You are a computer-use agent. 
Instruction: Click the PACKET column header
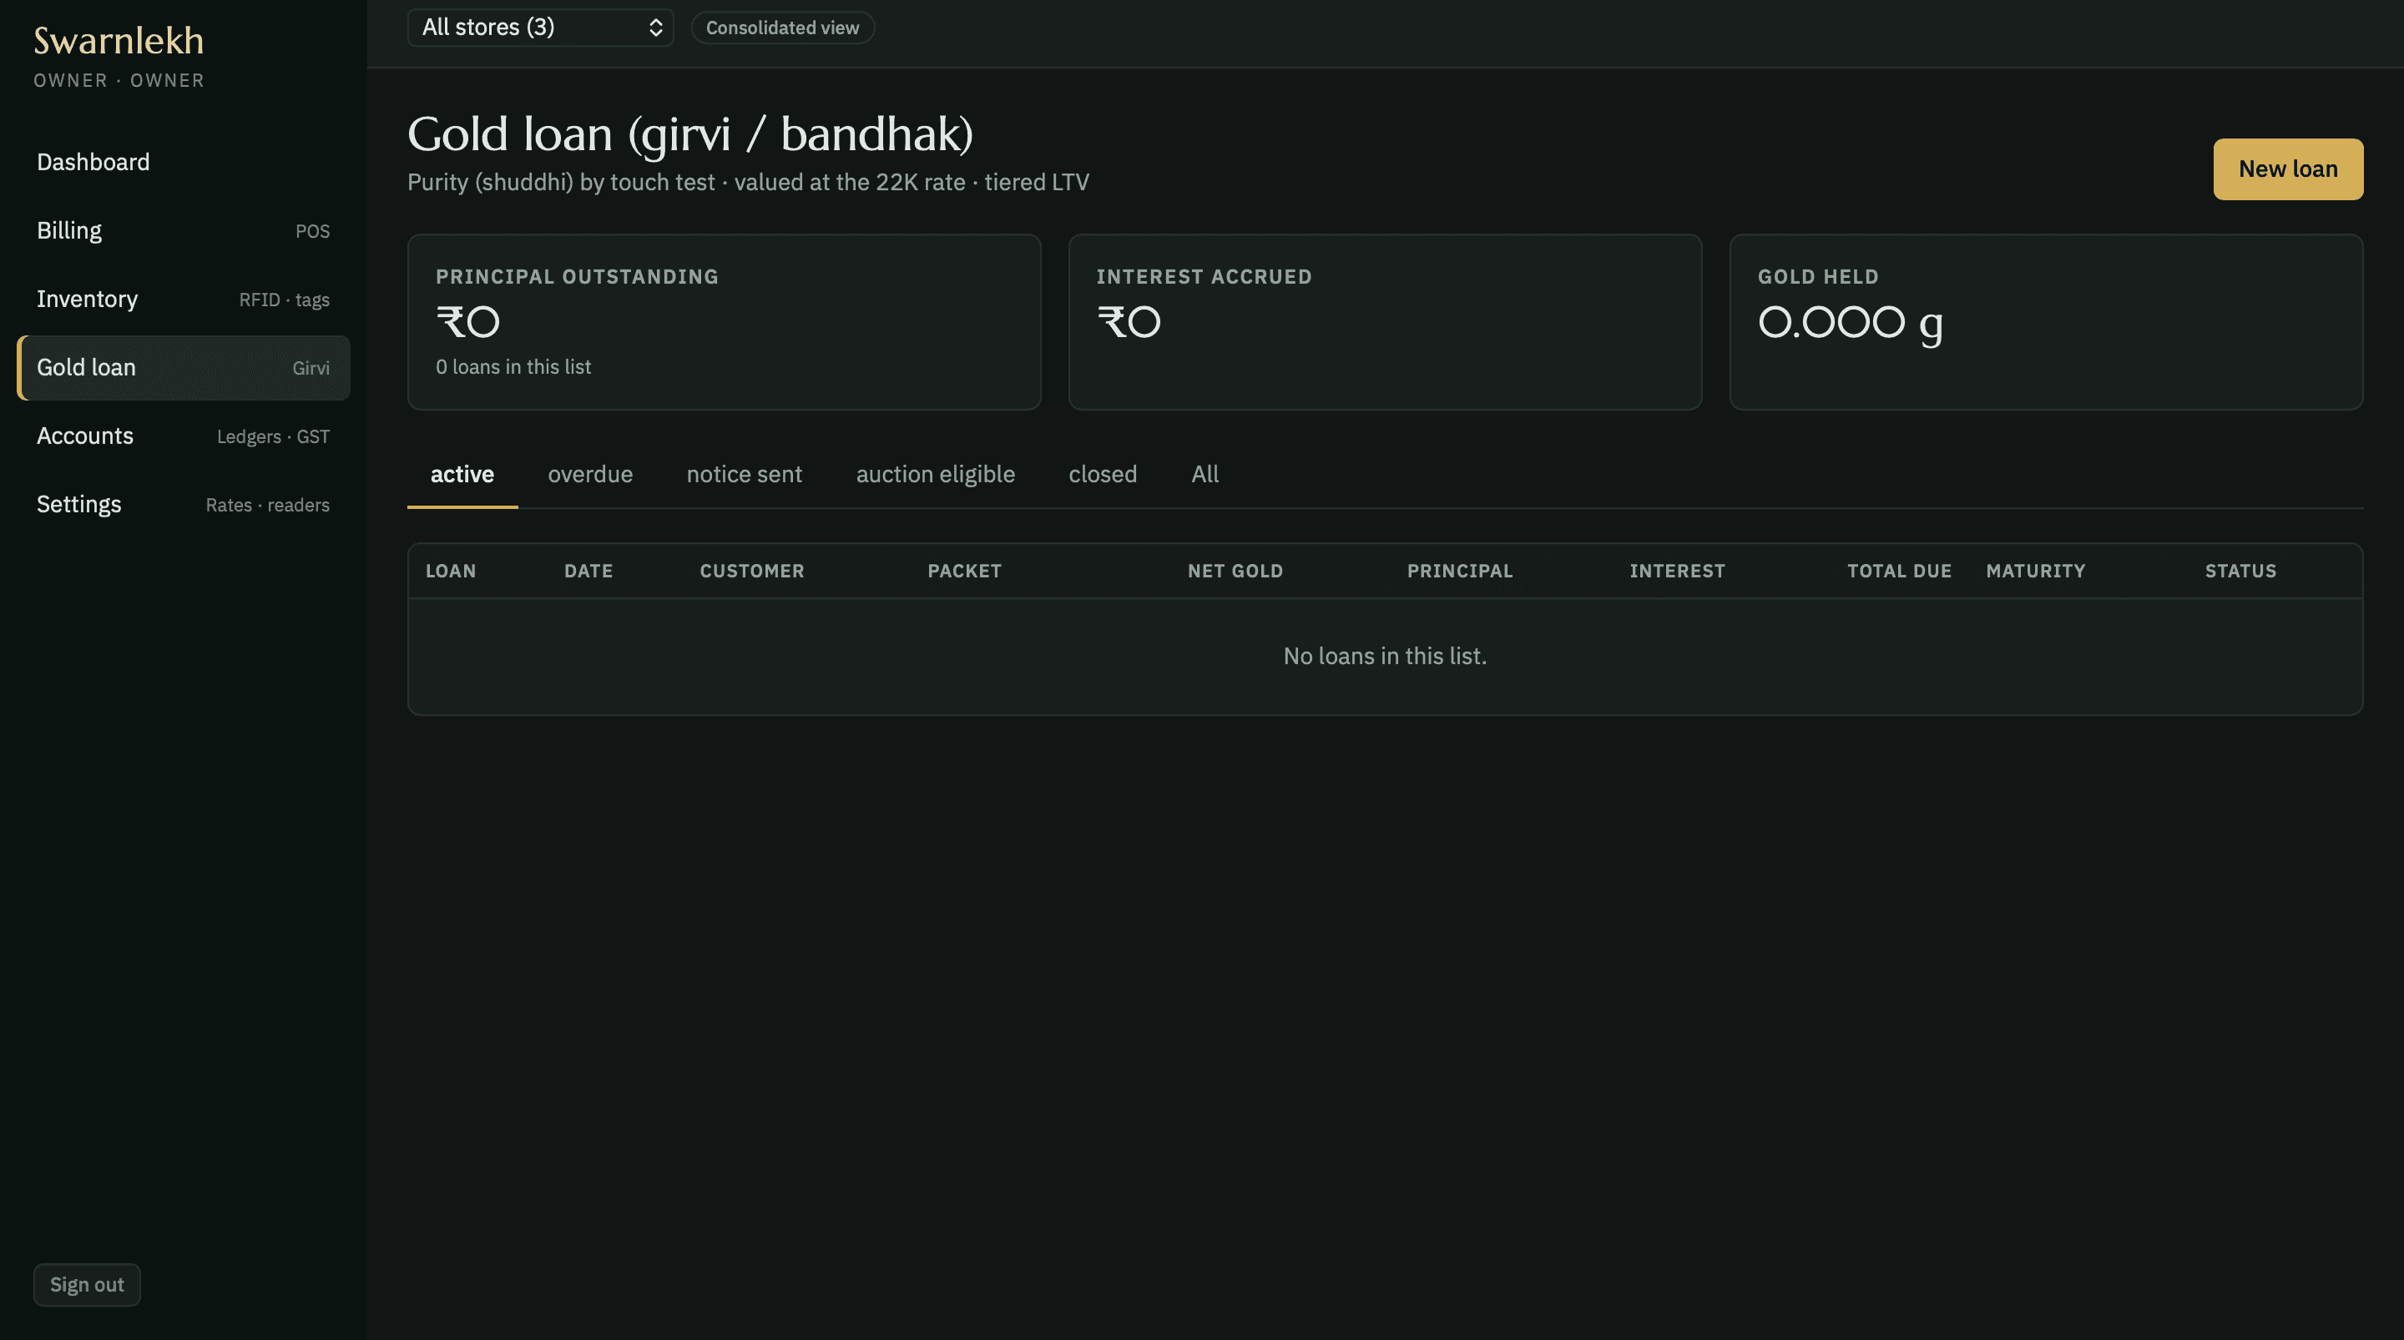[x=964, y=571]
